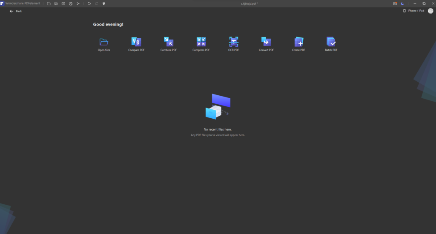Open the Batch PDF tool

click(x=331, y=42)
